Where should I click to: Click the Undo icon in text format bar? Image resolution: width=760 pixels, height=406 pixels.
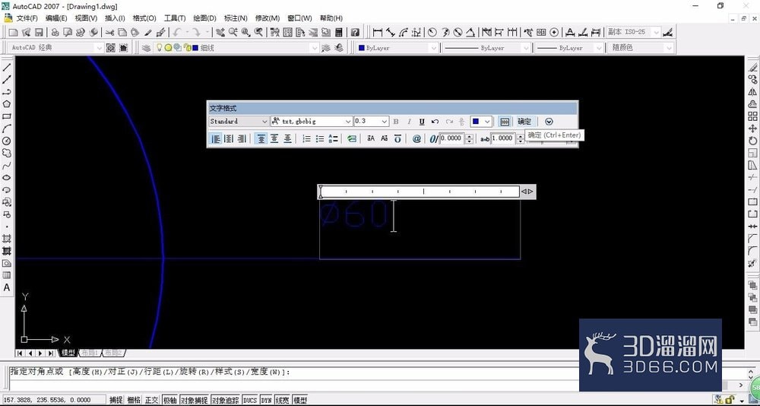[435, 121]
